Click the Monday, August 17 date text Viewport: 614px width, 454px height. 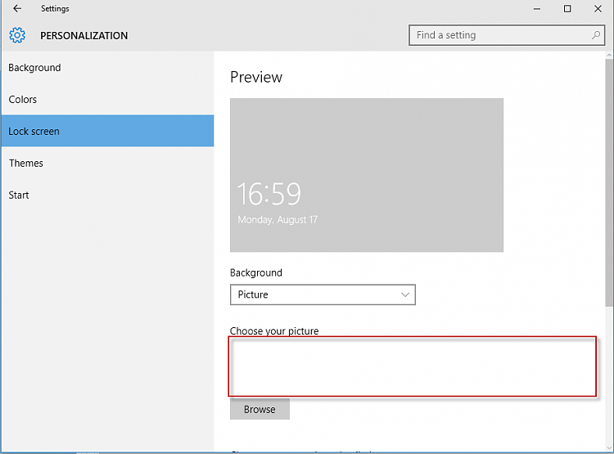[x=278, y=220]
